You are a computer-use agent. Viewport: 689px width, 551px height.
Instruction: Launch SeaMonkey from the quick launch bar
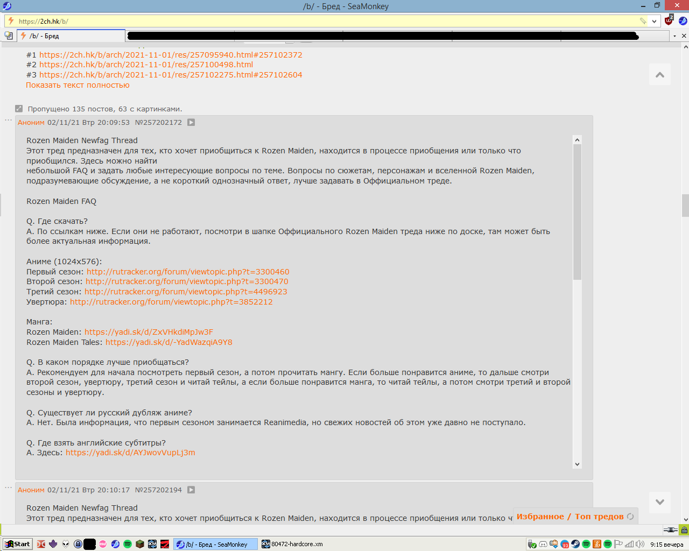pos(115,544)
